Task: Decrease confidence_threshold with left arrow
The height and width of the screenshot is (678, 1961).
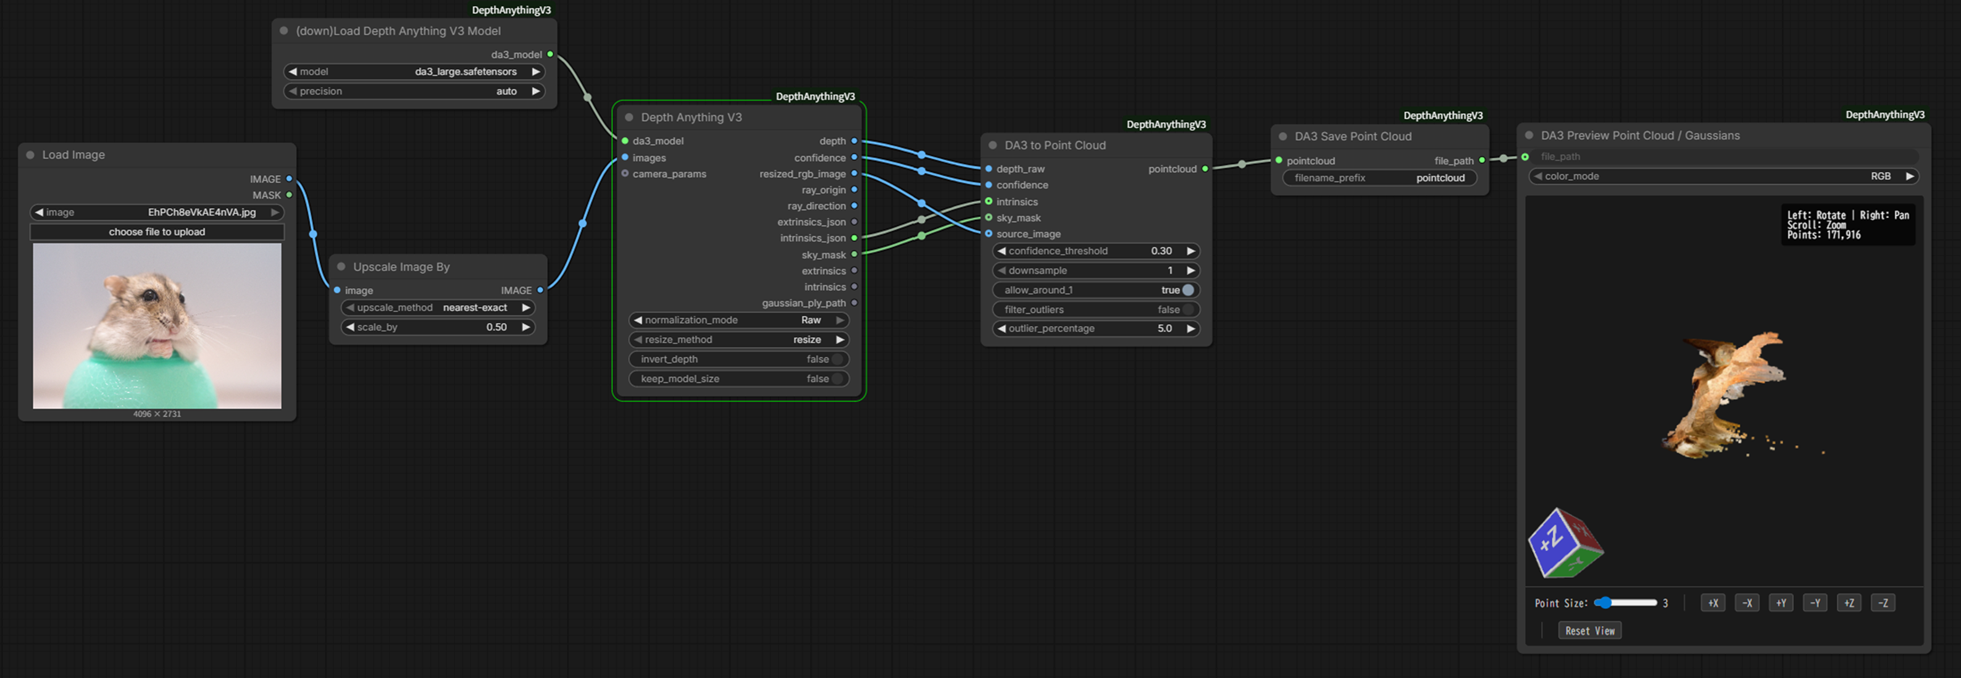Action: point(1002,251)
